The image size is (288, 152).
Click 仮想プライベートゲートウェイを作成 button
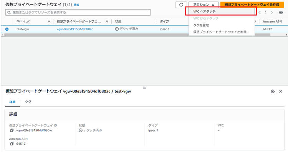click(x=252, y=5)
